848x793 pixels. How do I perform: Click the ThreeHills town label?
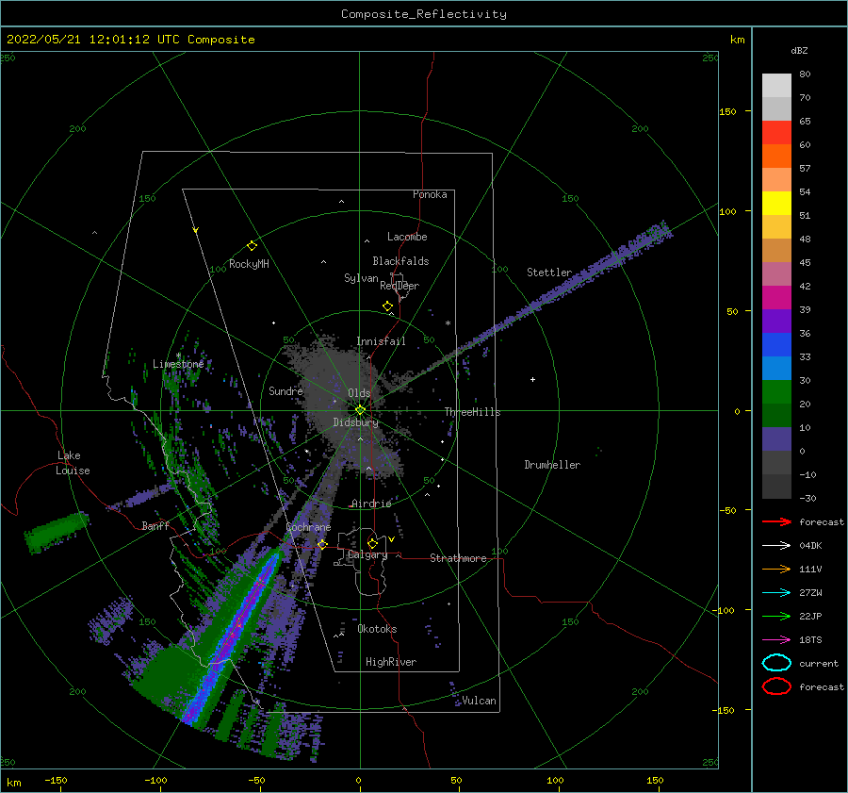(472, 412)
